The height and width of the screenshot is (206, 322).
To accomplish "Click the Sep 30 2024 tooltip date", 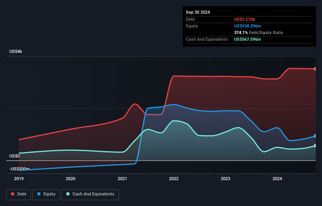I will pyautogui.click(x=198, y=12).
